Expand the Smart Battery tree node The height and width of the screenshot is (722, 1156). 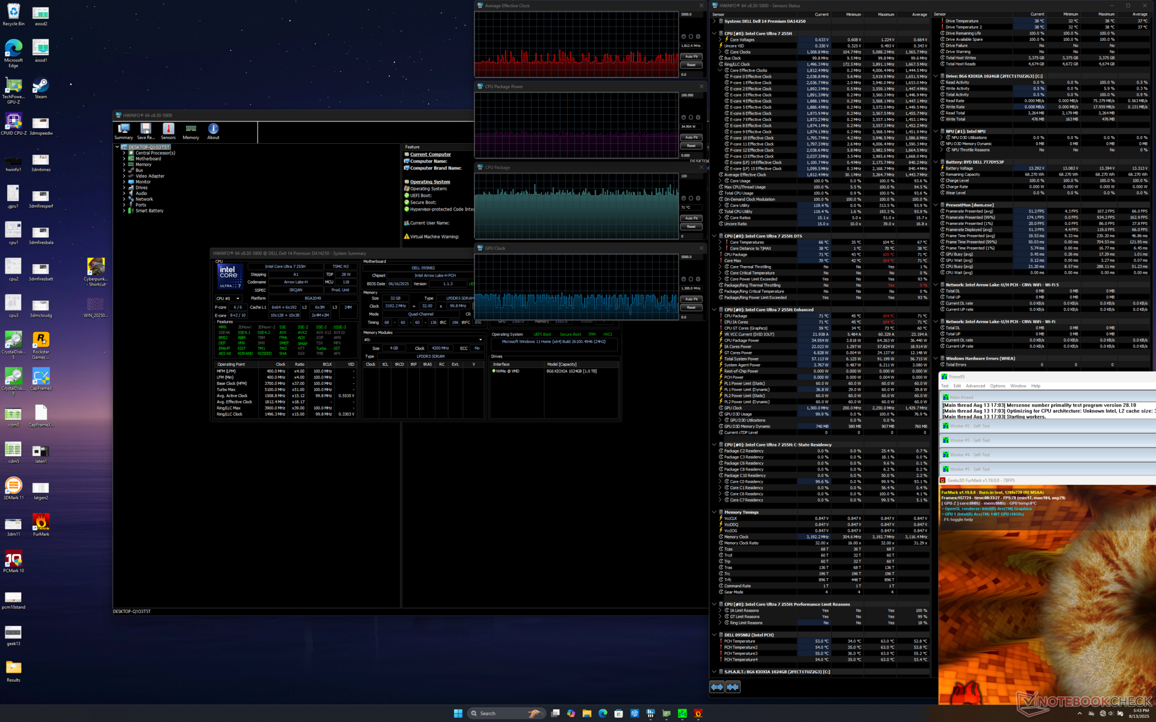pos(124,211)
